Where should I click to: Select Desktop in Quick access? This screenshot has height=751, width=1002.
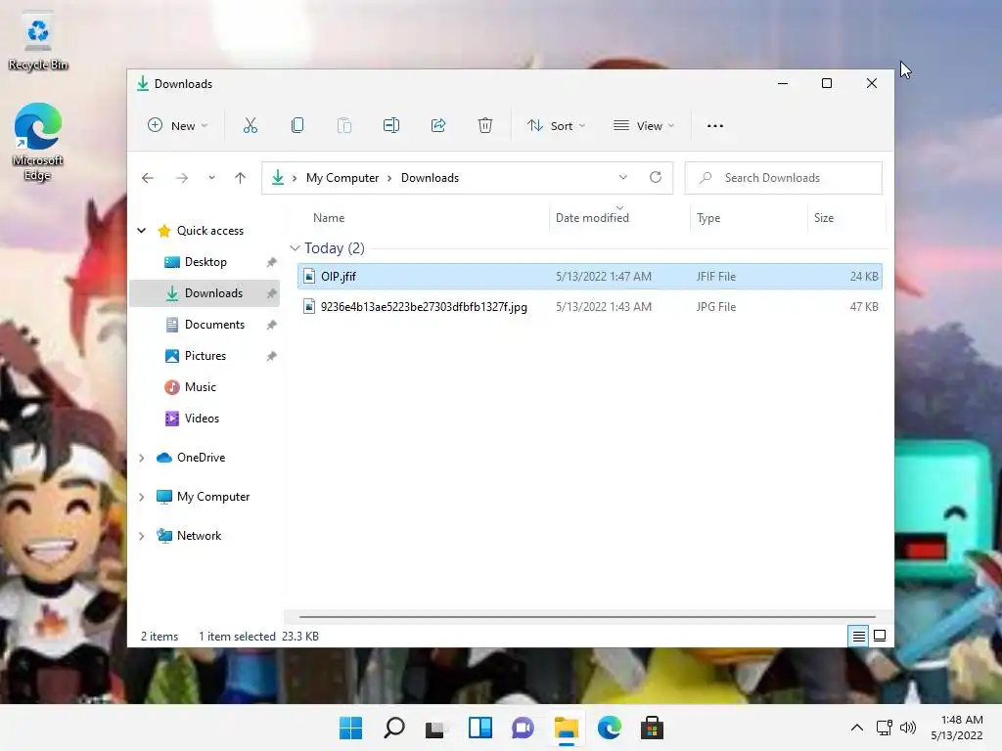(205, 262)
